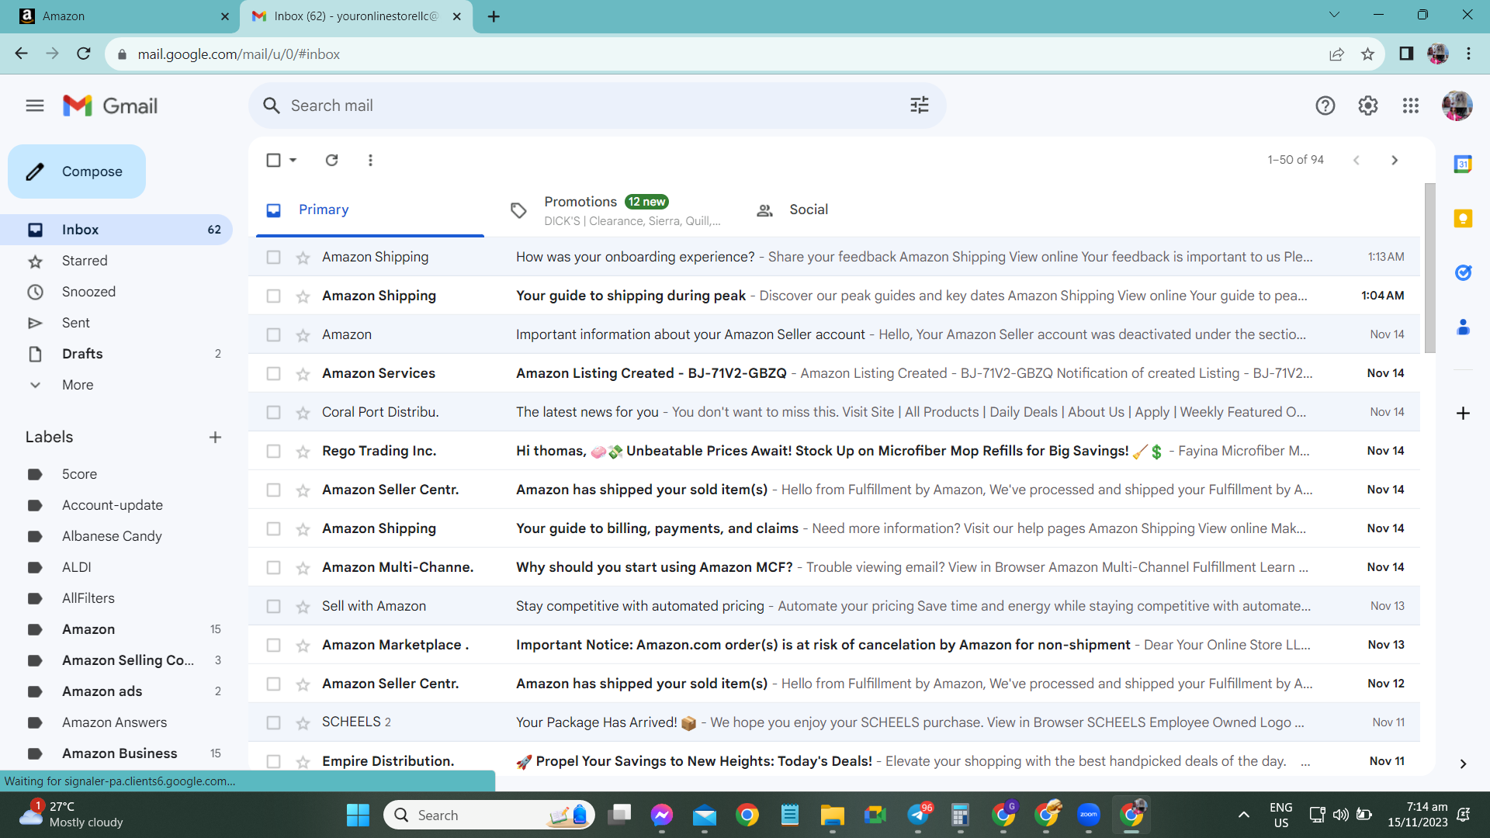This screenshot has height=838, width=1490.
Task: Open Google Contacts side panel icon
Action: pyautogui.click(x=1463, y=327)
